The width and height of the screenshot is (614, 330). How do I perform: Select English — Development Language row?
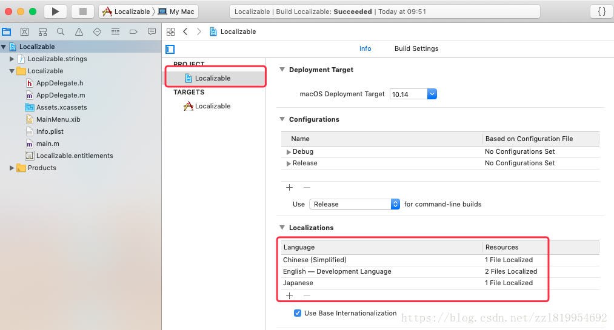440,271
